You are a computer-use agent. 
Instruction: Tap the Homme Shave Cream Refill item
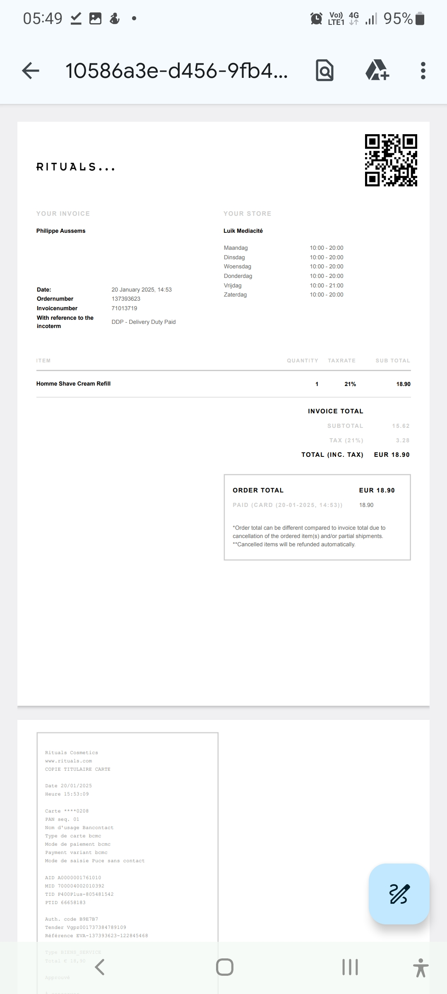tap(73, 384)
